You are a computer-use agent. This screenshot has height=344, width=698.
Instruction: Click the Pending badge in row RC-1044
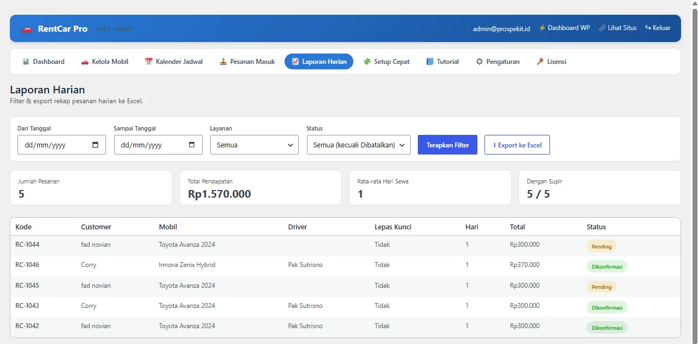point(601,246)
